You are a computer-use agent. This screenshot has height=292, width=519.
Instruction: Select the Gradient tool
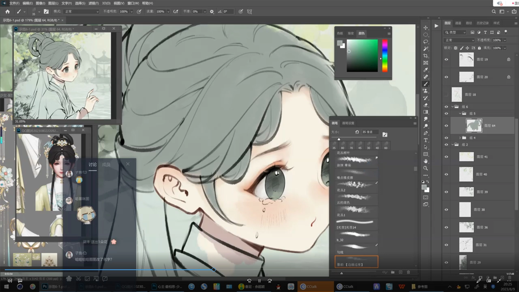coord(425,112)
